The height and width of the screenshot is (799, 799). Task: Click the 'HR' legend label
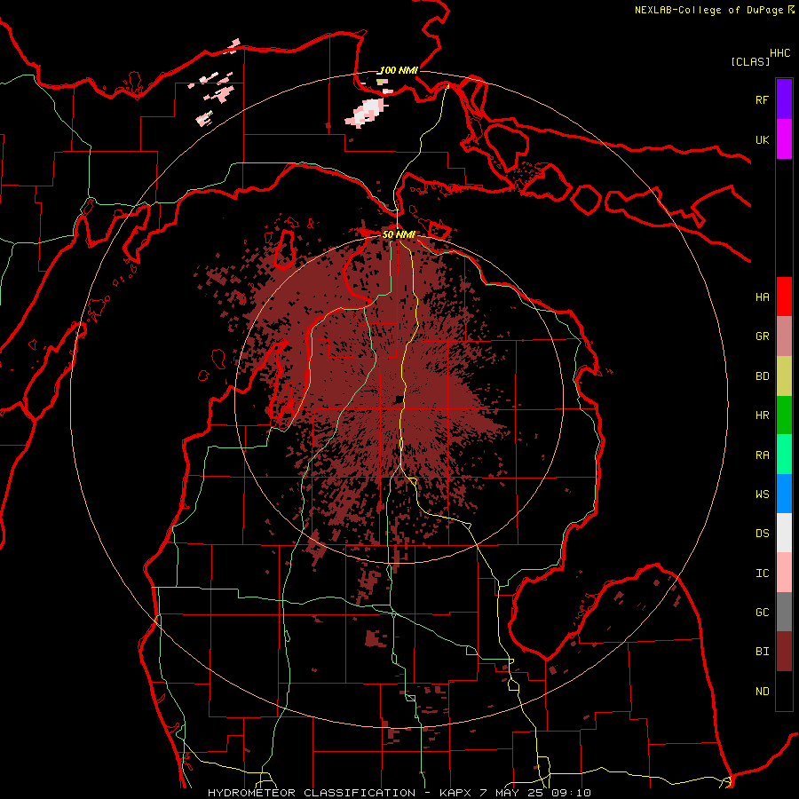tap(762, 415)
